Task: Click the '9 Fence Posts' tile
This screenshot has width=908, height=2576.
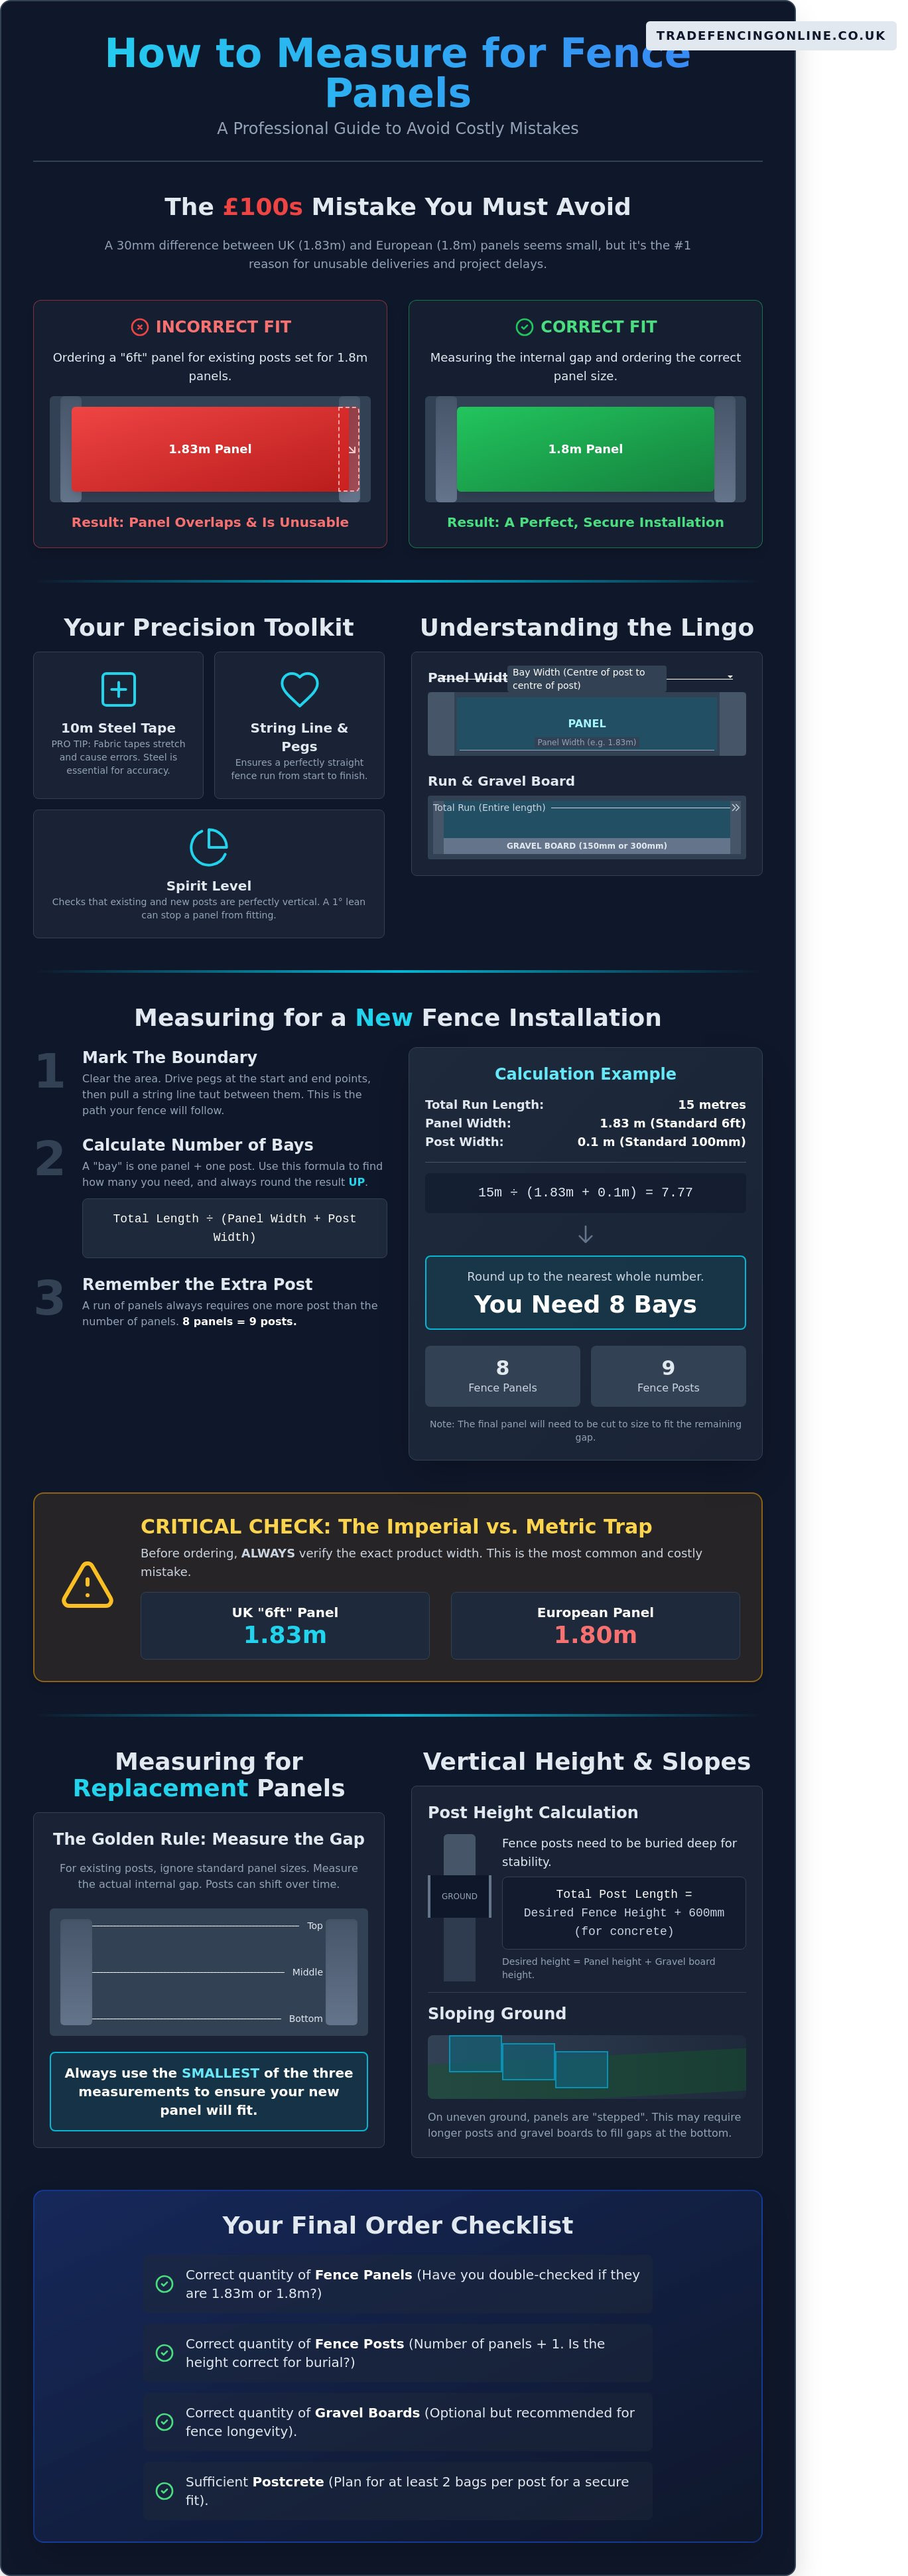Action: pyautogui.click(x=668, y=1376)
